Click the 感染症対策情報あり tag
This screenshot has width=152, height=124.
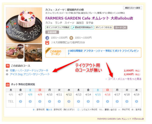point(82,27)
